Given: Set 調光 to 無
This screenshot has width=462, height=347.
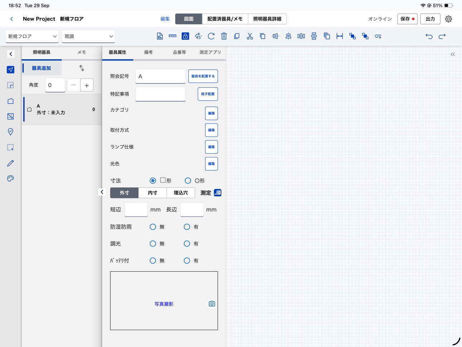Looking at the screenshot, I should click(153, 244).
